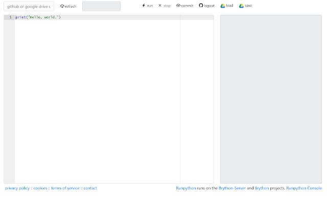
Task: Focus the github or google drive URL field
Action: click(x=29, y=6)
